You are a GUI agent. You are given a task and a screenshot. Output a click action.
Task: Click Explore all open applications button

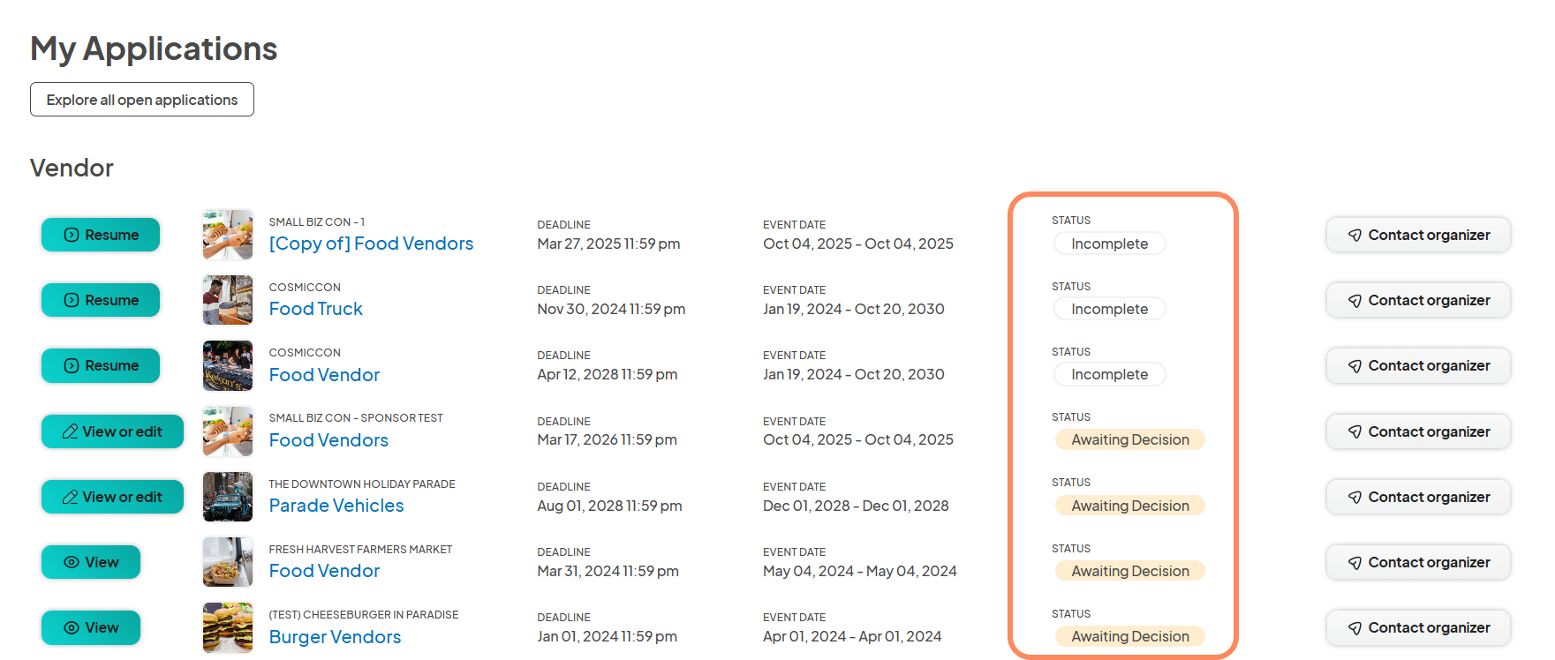coord(142,100)
